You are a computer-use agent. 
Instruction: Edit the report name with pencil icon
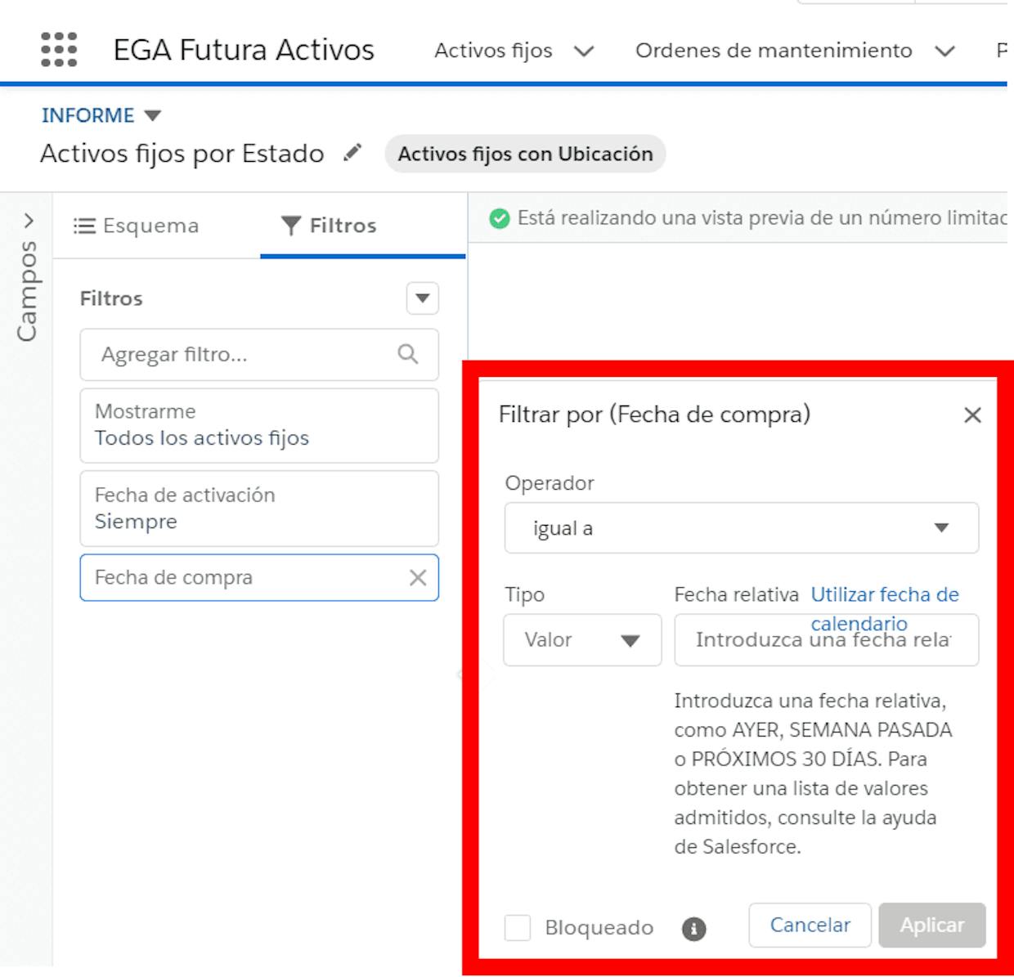pos(352,153)
